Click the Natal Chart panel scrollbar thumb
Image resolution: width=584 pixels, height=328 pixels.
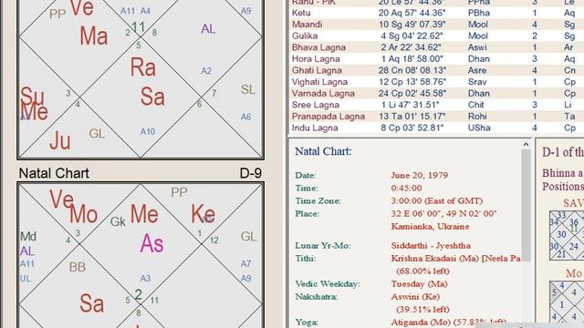(x=526, y=205)
